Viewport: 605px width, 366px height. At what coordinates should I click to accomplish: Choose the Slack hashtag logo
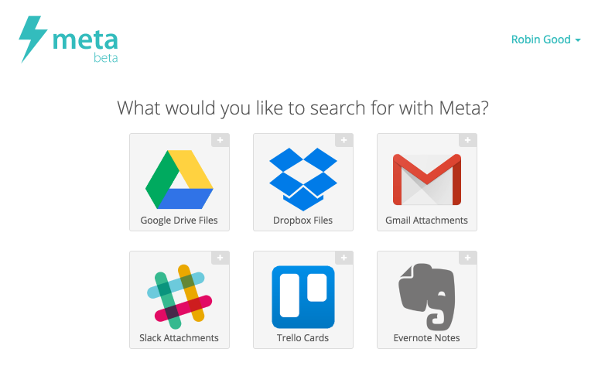(179, 296)
